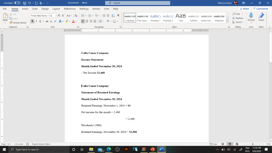This screenshot has height=153, width=272.
Task: Toggle underline formatting
Action: tap(40, 21)
